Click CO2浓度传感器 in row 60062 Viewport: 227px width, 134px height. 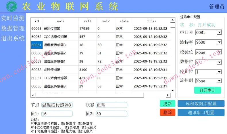(x=61, y=37)
